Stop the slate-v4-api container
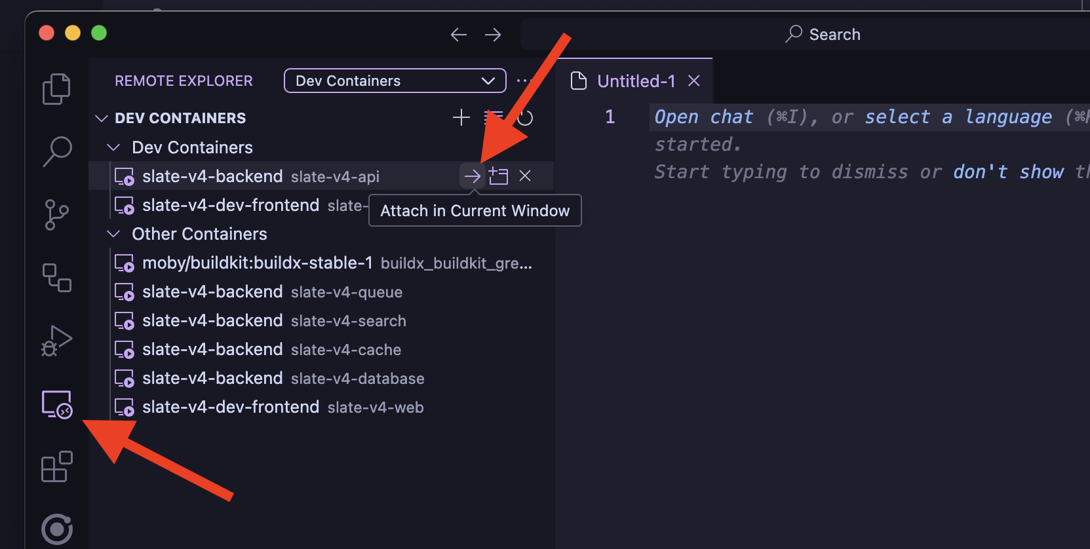 coord(524,176)
